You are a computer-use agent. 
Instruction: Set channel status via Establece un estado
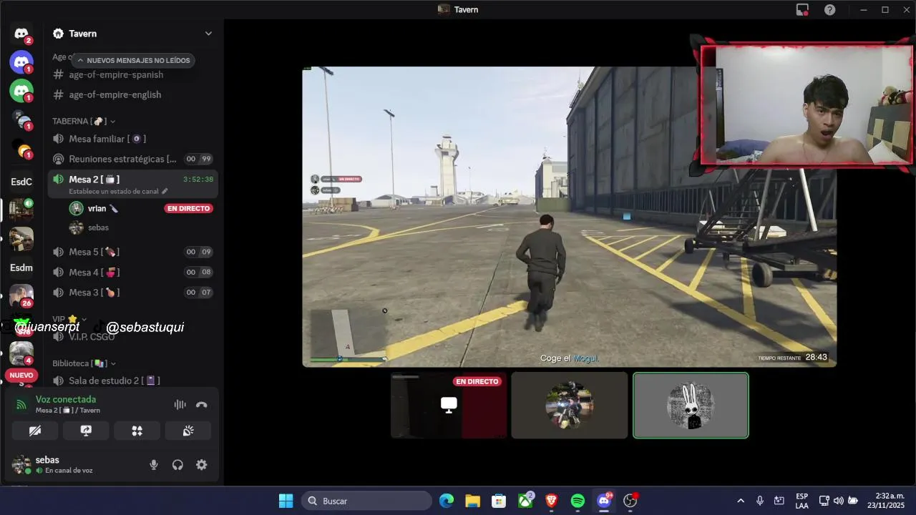click(119, 192)
